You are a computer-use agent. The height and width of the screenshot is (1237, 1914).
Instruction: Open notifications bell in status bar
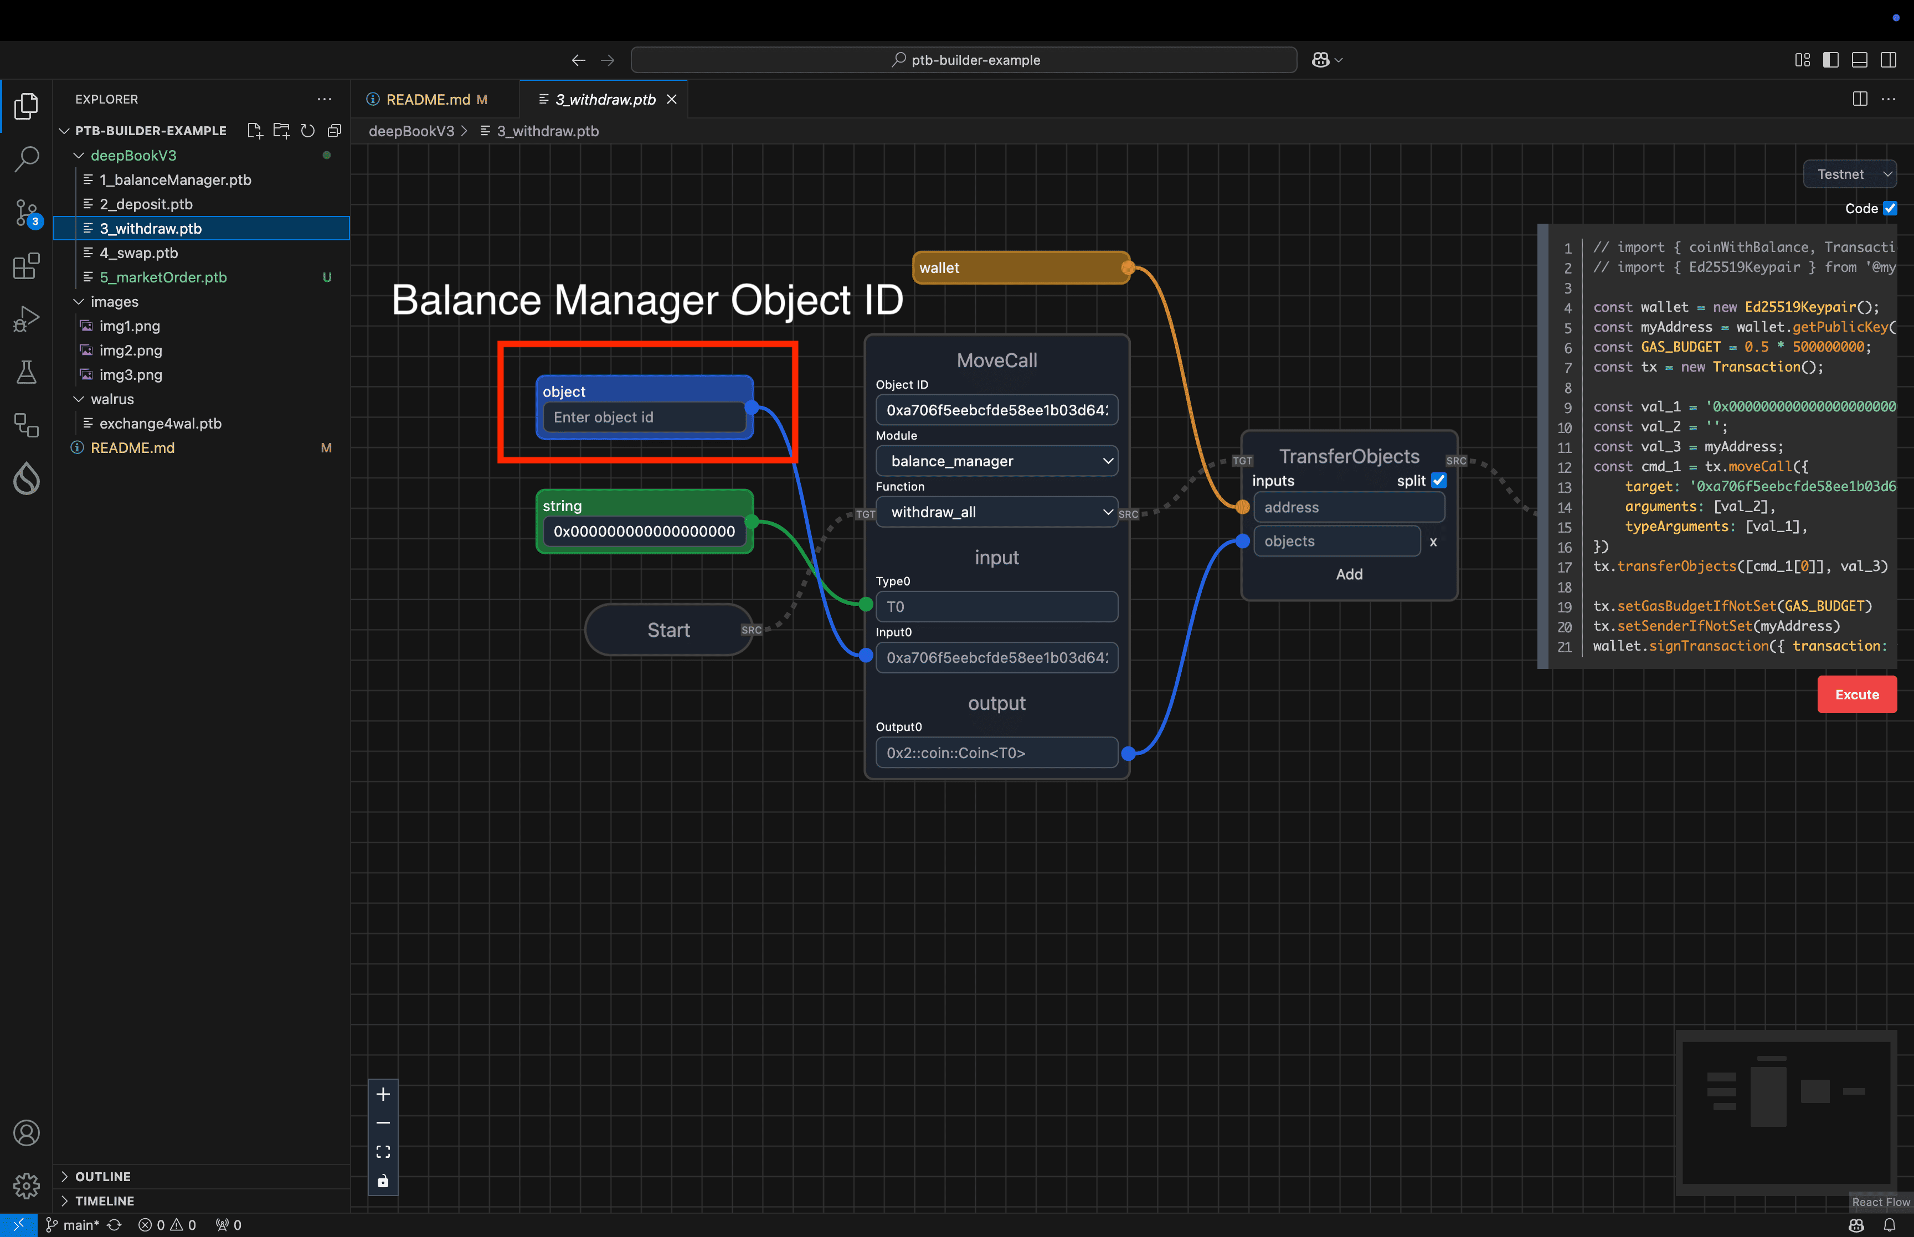click(1889, 1225)
